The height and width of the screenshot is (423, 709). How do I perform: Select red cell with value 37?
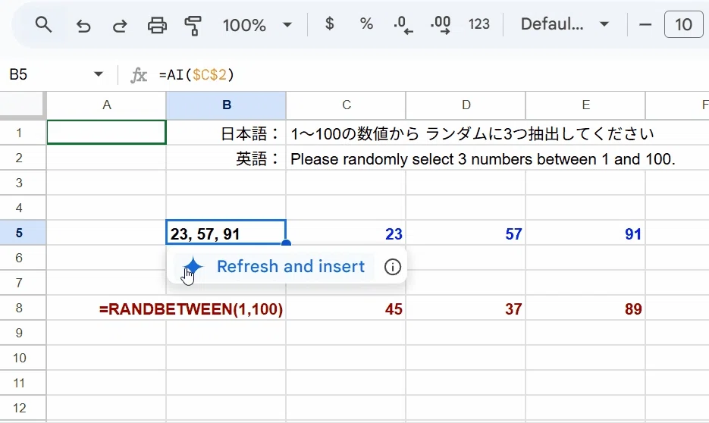466,309
